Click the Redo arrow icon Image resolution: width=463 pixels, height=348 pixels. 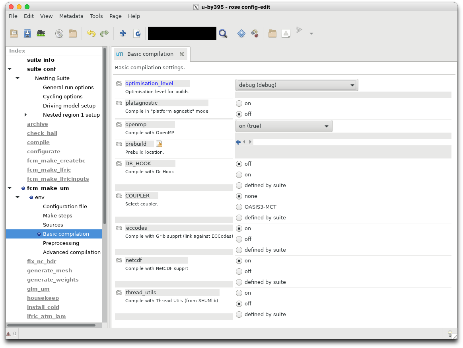pyautogui.click(x=104, y=34)
